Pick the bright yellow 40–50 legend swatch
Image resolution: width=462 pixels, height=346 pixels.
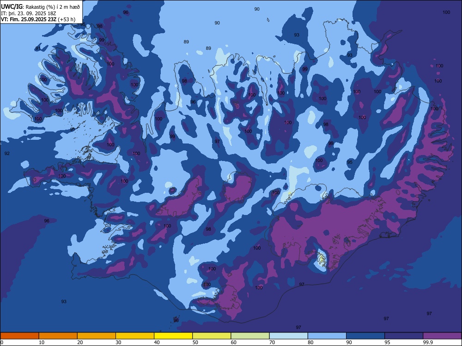pos(173,336)
